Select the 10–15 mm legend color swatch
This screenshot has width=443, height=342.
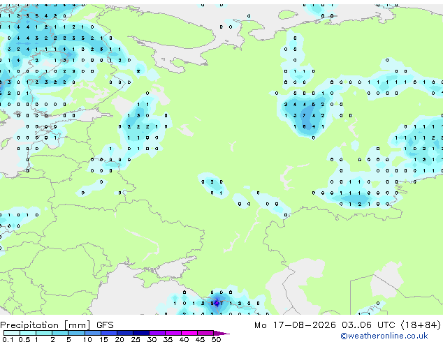coord(93,333)
